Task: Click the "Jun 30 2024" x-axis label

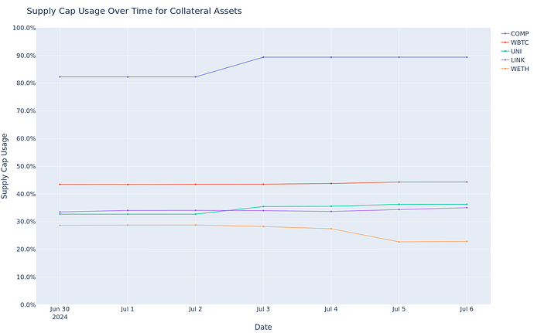Action: point(60,312)
